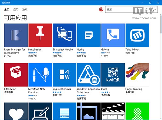Image resolution: width=162 pixels, height=120 pixels.
Task: Open the to-do list app tile
Action: (65, 111)
